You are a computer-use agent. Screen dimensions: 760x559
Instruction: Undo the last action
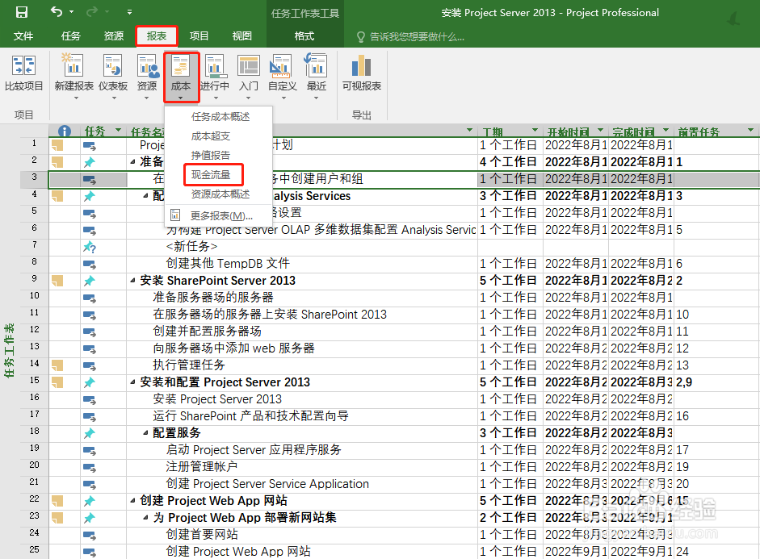pos(57,11)
